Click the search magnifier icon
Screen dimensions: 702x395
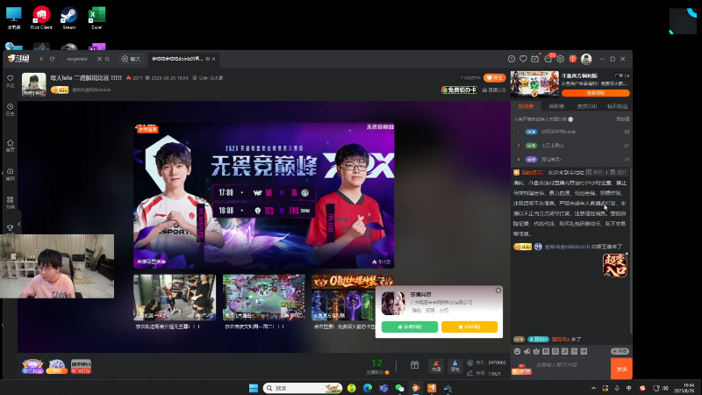coord(107,59)
